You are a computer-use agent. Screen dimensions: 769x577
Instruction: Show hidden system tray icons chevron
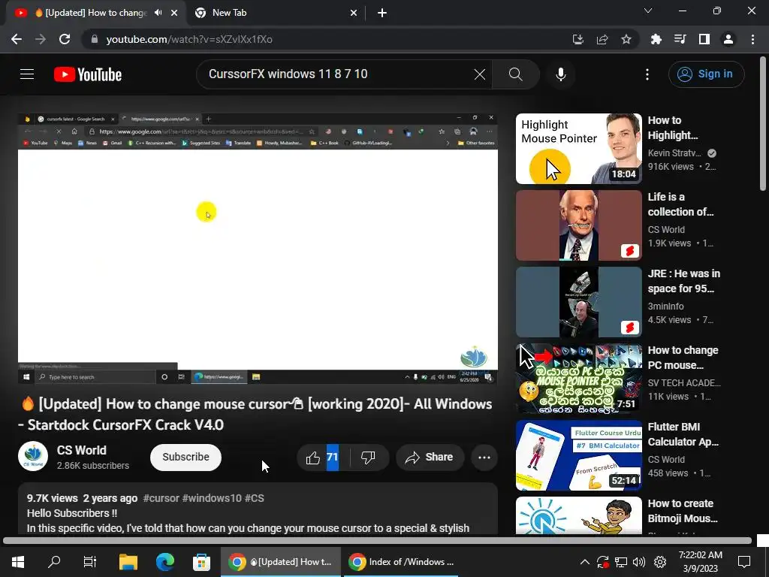click(584, 562)
